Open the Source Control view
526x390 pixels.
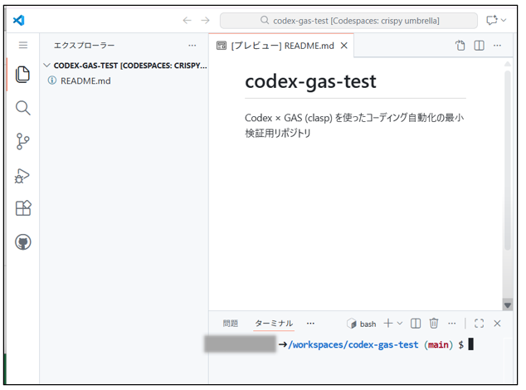tap(22, 141)
